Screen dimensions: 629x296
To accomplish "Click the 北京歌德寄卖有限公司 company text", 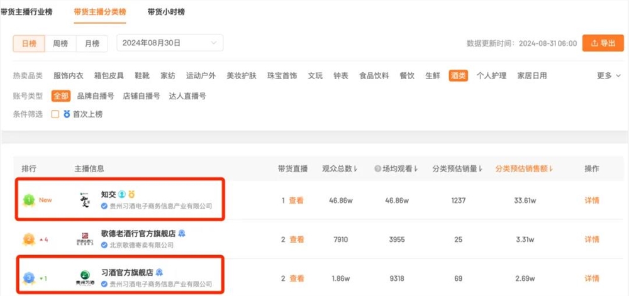I will click(141, 245).
